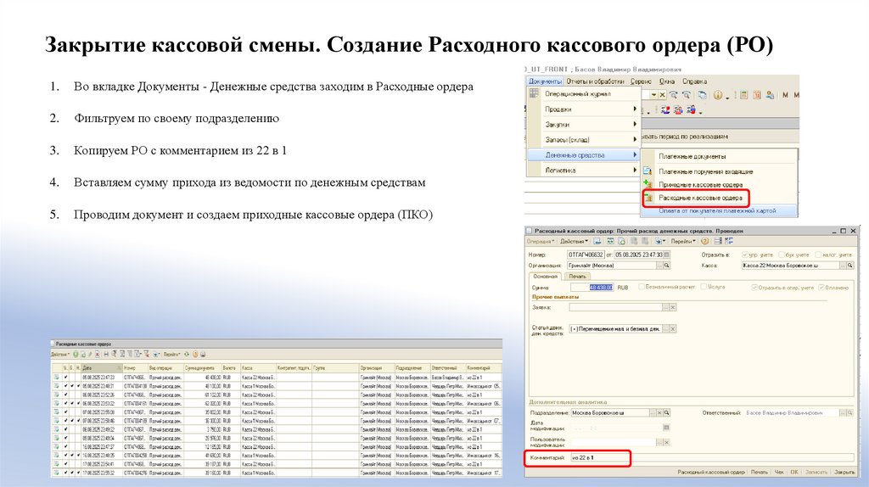
Task: Click the Комментарий column header in list
Action: [x=484, y=368]
